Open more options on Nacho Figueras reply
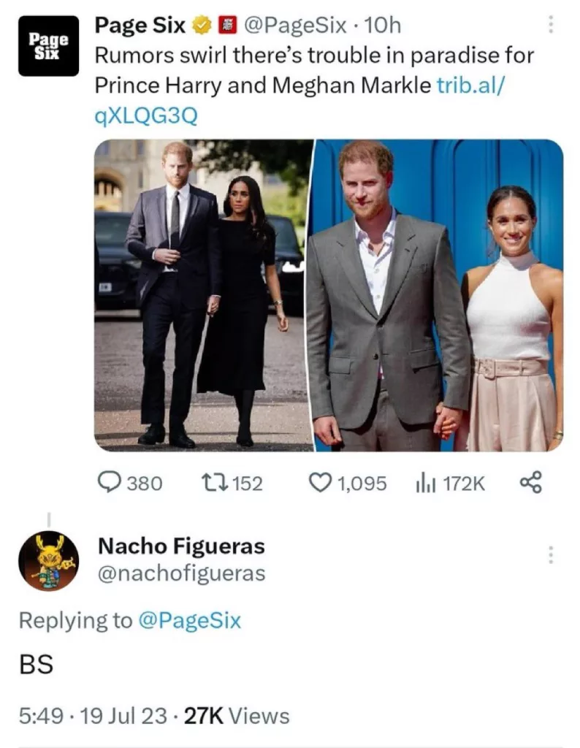Viewport: 580px width, 748px height. 550,554
